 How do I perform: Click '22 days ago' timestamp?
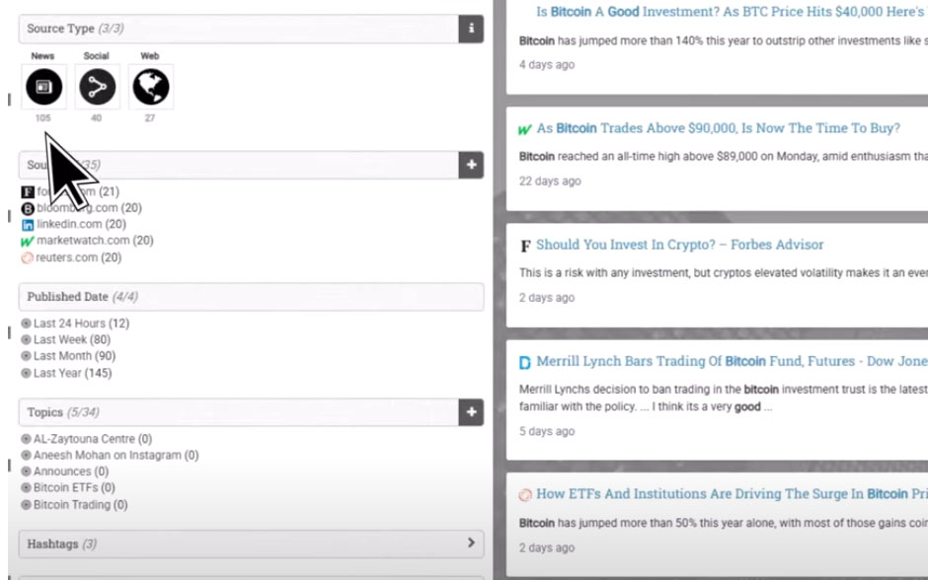click(x=550, y=181)
